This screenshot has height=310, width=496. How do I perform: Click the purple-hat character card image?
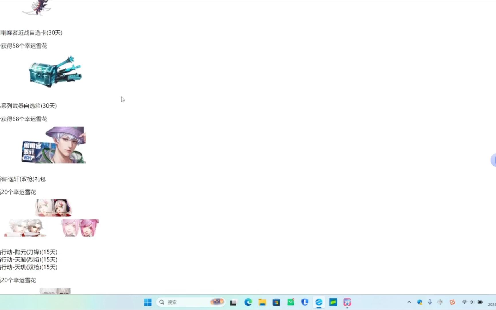coord(54,145)
